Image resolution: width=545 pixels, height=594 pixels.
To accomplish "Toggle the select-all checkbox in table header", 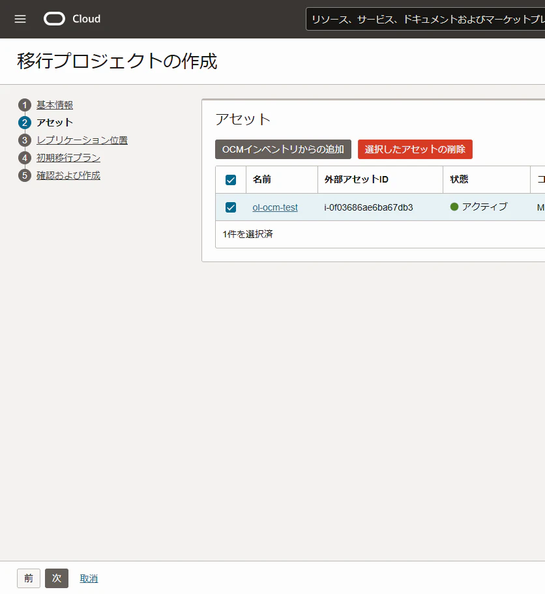I will pos(231,179).
